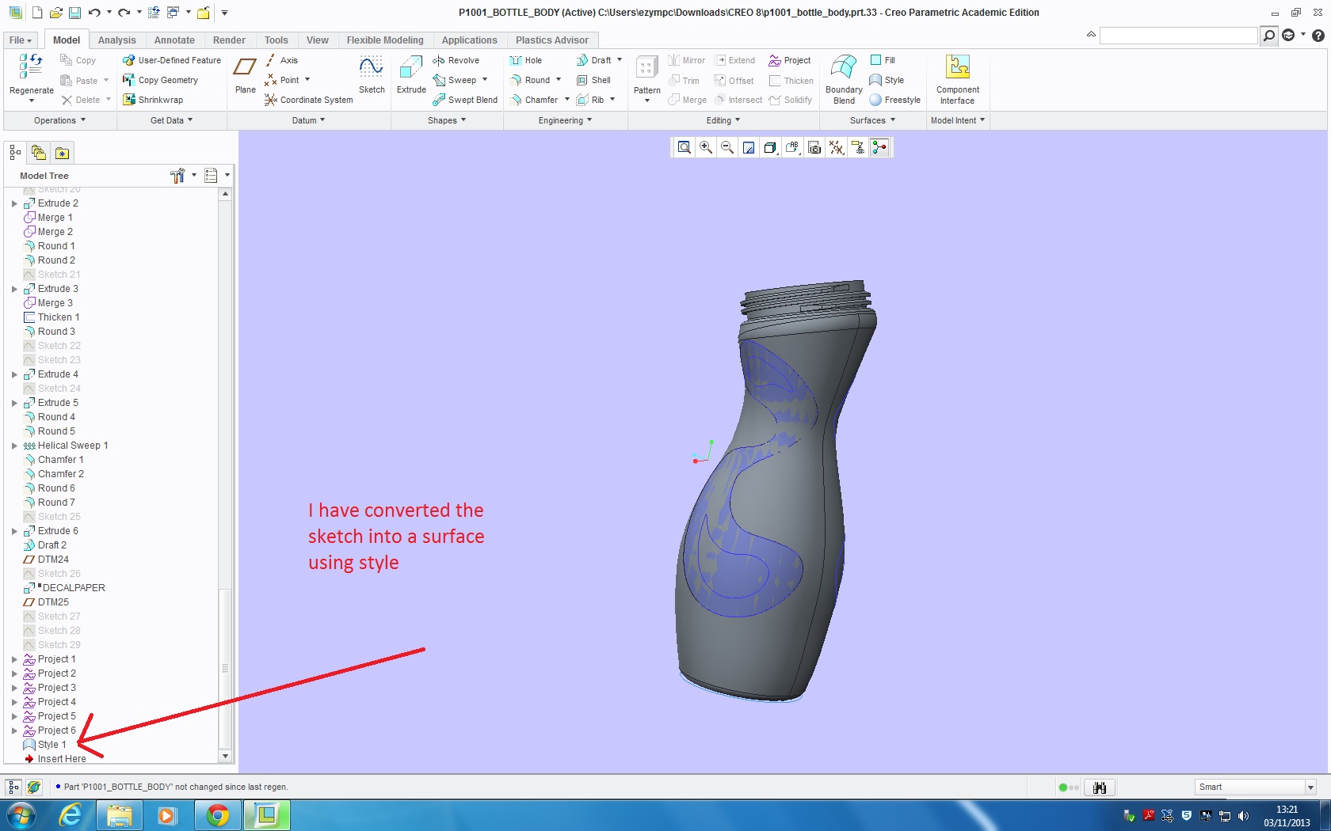Open the Surfaces group menu
This screenshot has width=1331, height=831.
[x=872, y=120]
